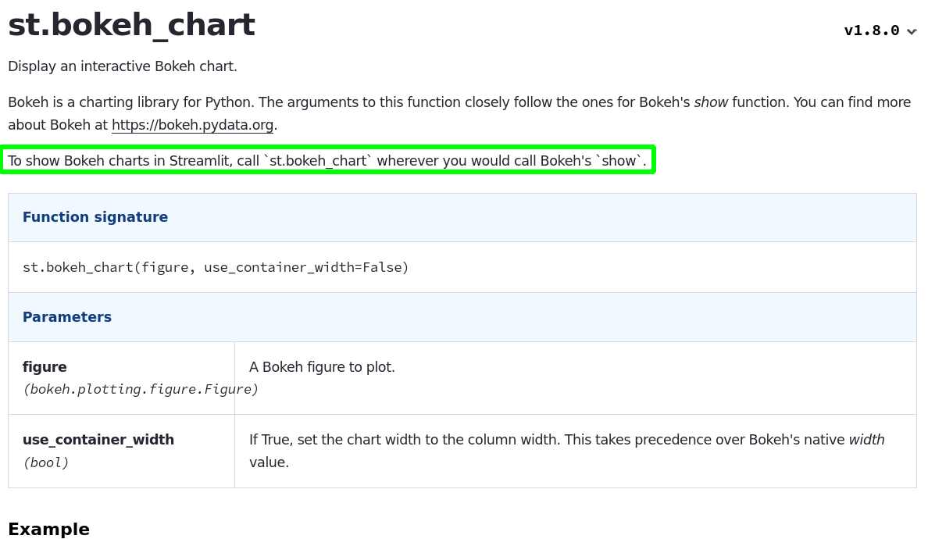Open the bokeh.pydata.org link
928x539 pixels.
click(192, 124)
